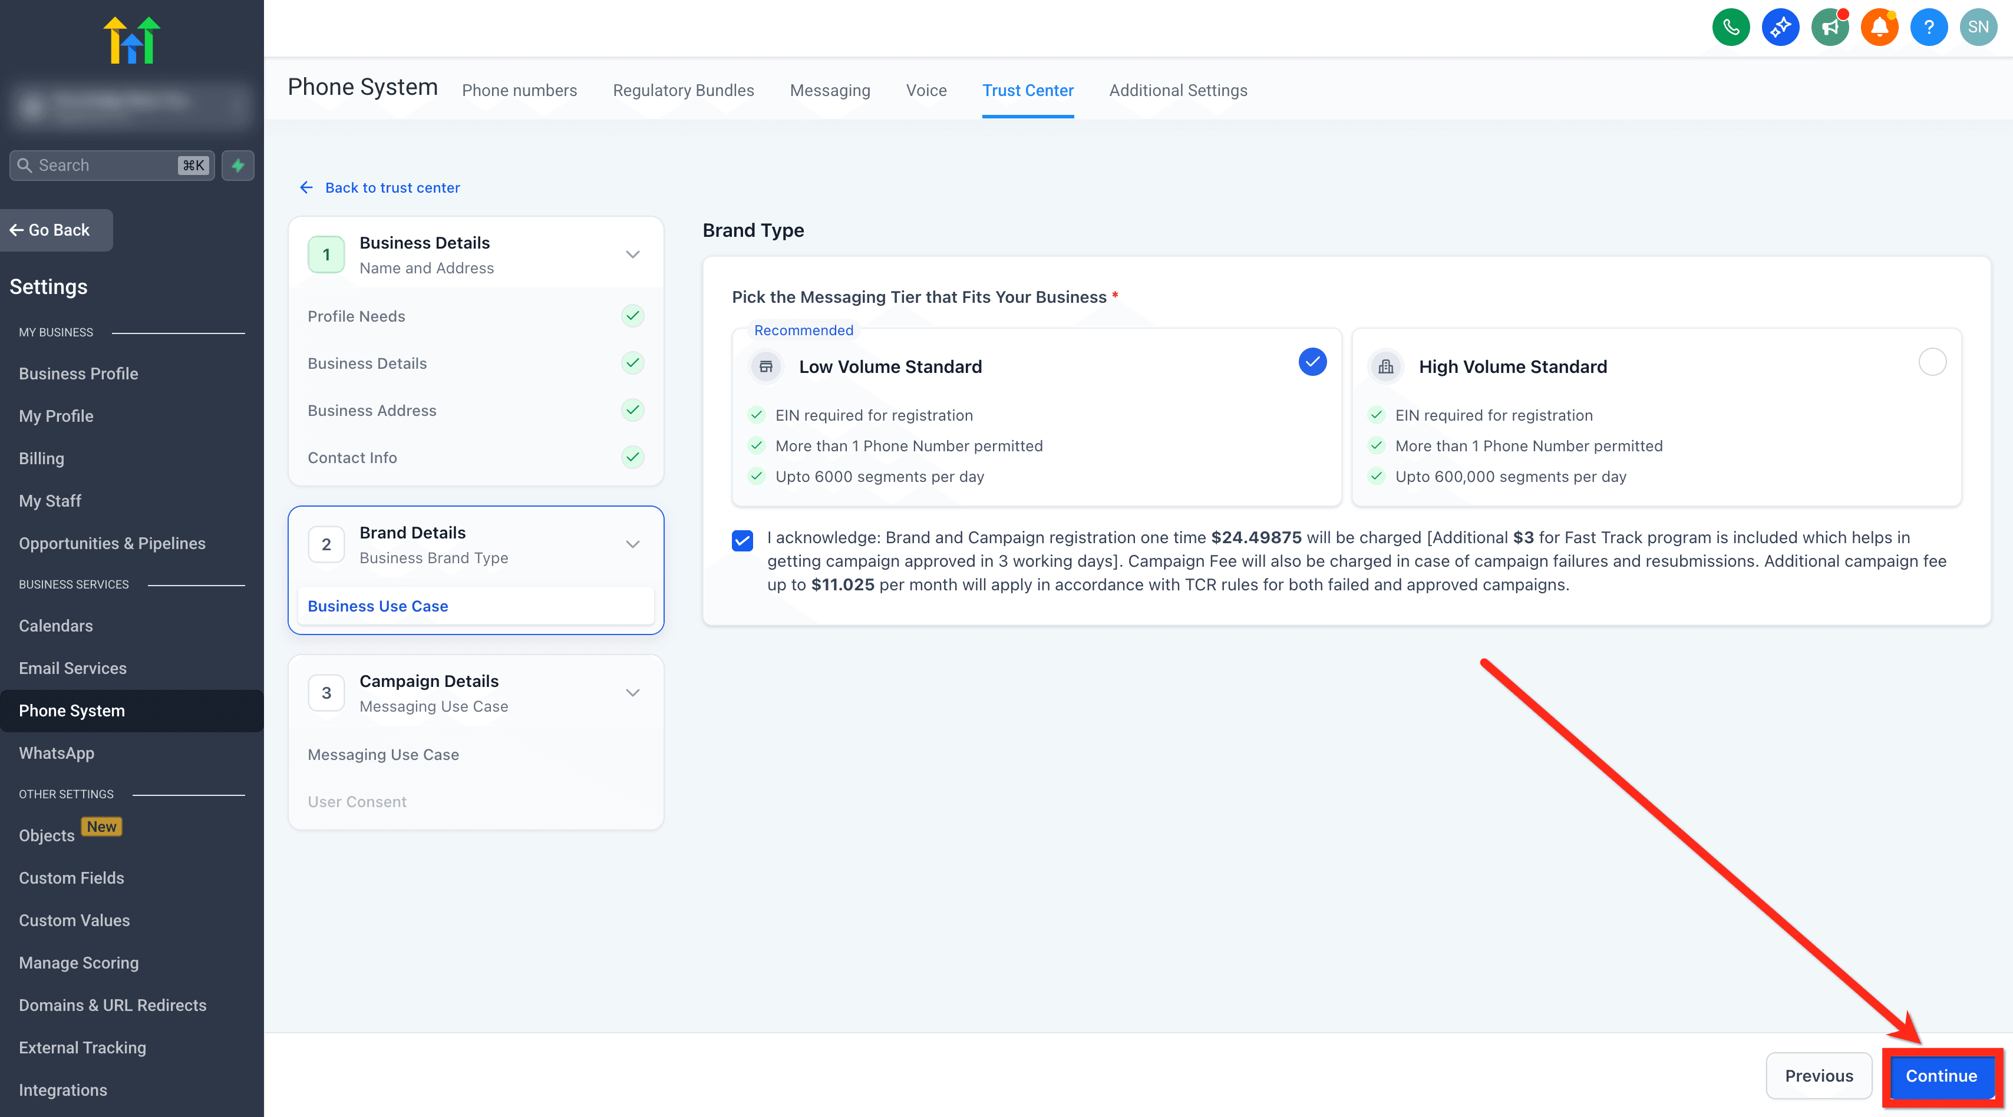This screenshot has width=2013, height=1117.
Task: Open Calendars settings
Action: (x=55, y=626)
